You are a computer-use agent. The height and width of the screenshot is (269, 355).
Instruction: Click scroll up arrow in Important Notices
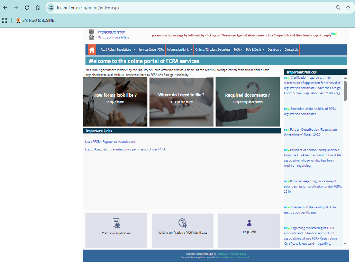tap(345, 78)
